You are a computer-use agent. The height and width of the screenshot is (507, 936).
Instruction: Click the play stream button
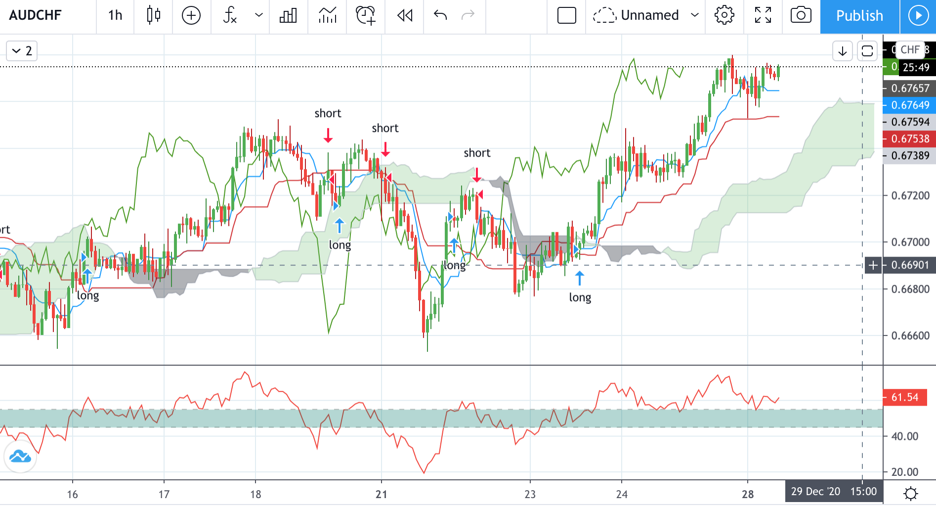pyautogui.click(x=918, y=16)
